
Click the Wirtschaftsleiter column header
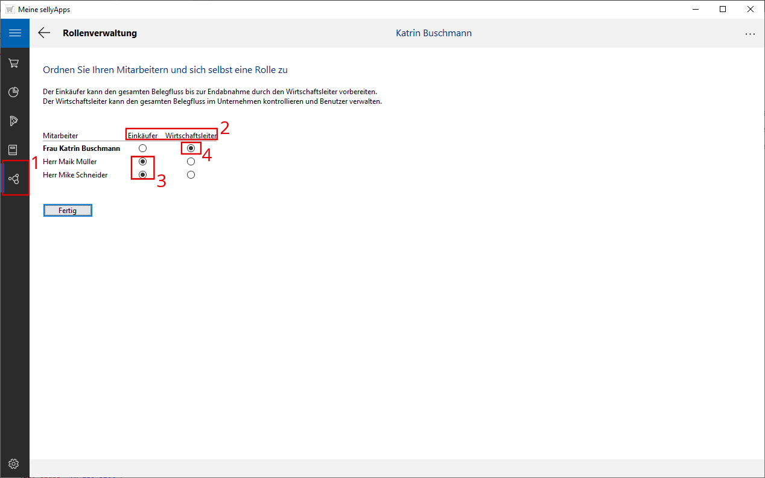click(x=191, y=136)
